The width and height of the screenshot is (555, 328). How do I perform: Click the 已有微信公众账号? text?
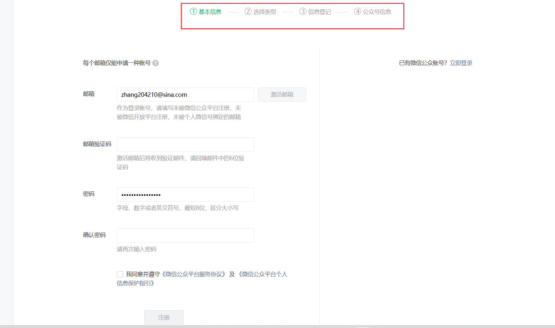coord(423,63)
